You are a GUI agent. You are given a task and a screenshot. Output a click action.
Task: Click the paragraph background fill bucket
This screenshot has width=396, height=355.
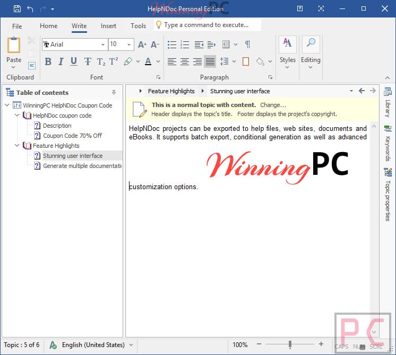[x=260, y=61]
